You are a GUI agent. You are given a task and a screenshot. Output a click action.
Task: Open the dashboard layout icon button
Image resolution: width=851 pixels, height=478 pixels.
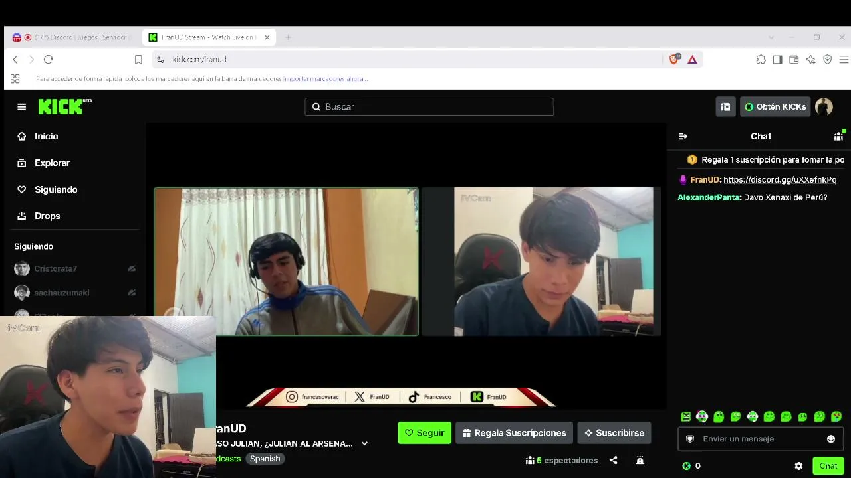pos(725,107)
